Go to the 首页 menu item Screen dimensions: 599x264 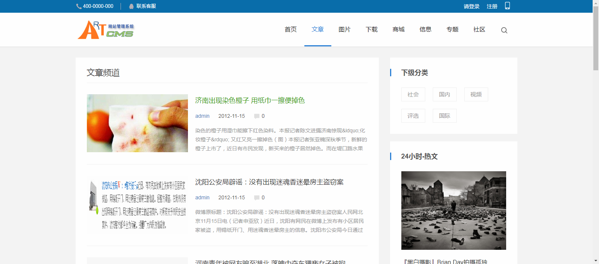[291, 30]
